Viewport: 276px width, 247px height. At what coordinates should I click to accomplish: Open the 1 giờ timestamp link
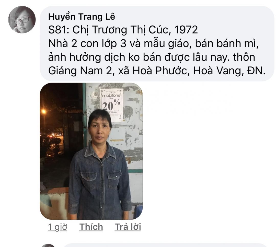tap(57, 227)
